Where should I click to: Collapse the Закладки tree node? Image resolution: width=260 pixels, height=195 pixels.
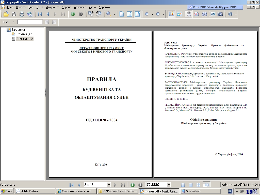point(4,30)
